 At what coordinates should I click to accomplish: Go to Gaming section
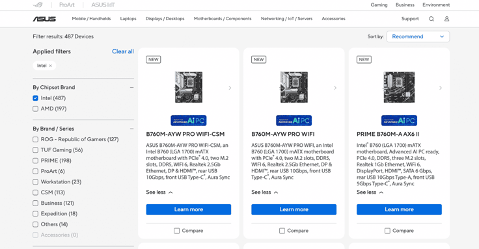[x=379, y=5]
